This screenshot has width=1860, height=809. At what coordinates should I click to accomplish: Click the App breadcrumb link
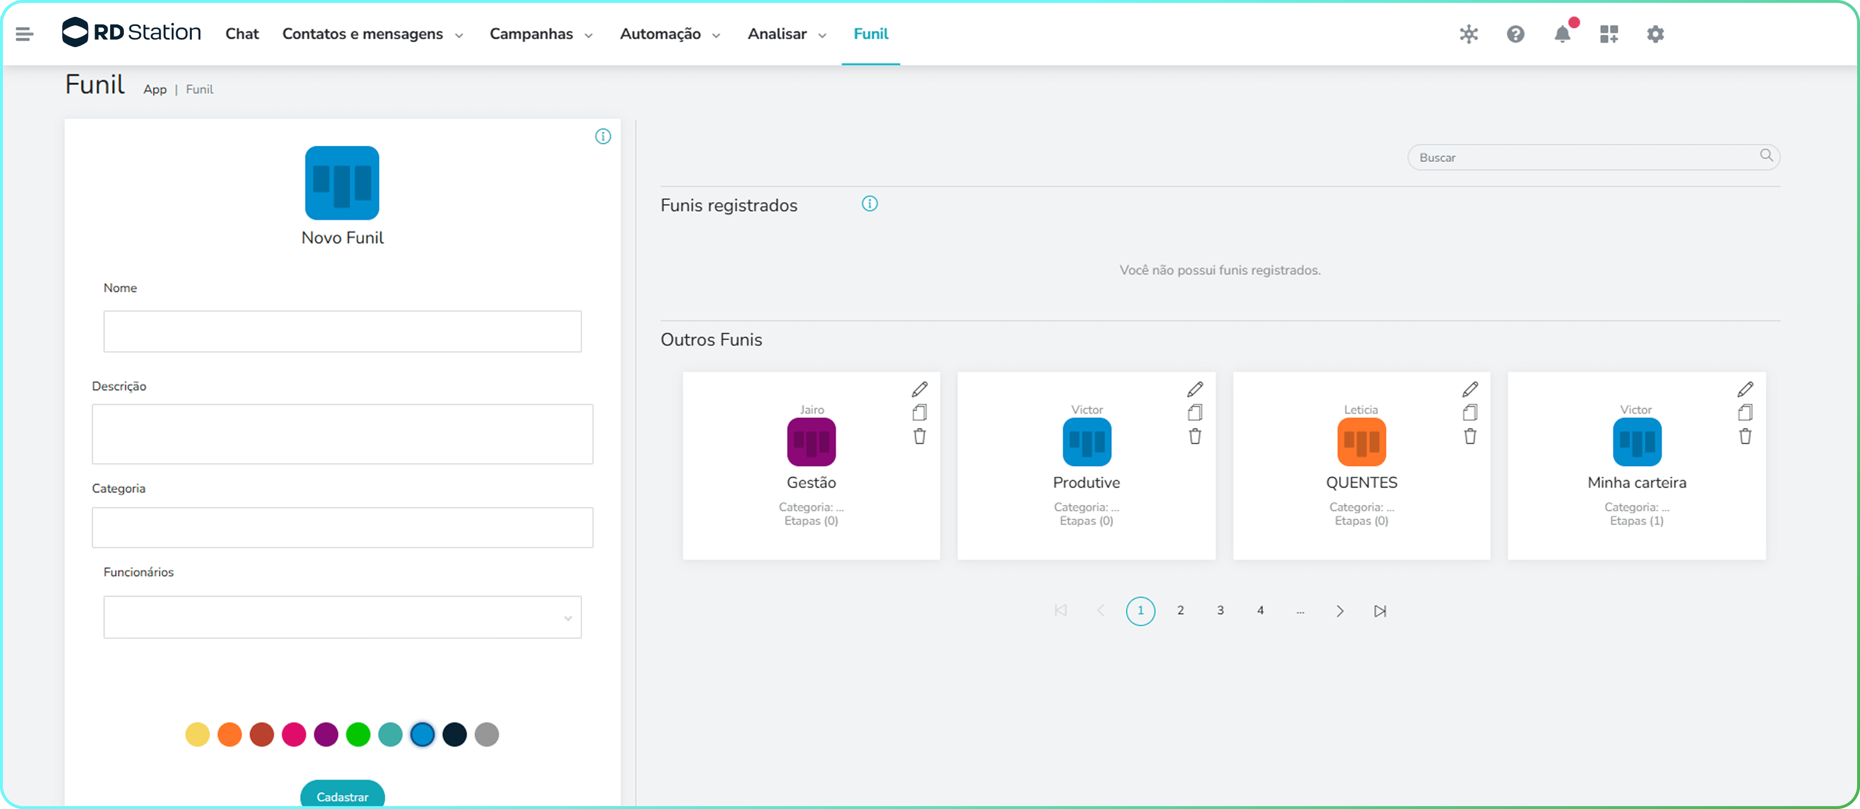[155, 90]
